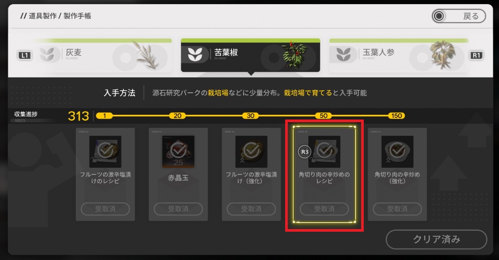Click the 150 milestone progress marker
The height and width of the screenshot is (260, 499).
396,116
